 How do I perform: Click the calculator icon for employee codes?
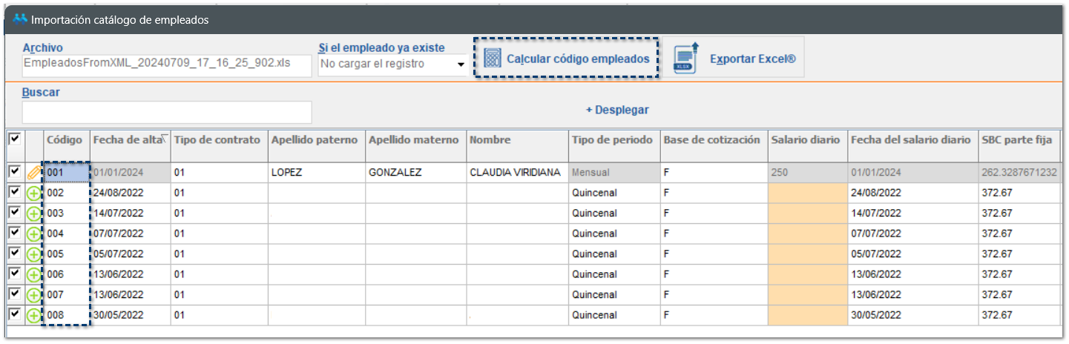tap(492, 59)
